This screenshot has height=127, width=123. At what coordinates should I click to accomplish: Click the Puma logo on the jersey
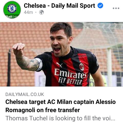pos(59,65)
